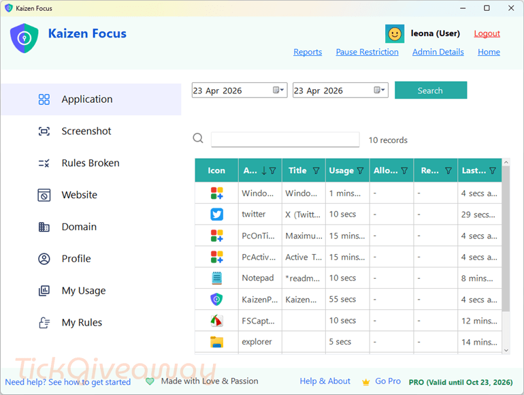The width and height of the screenshot is (524, 395).
Task: Click the 'explorer' application name cell
Action: tap(261, 342)
